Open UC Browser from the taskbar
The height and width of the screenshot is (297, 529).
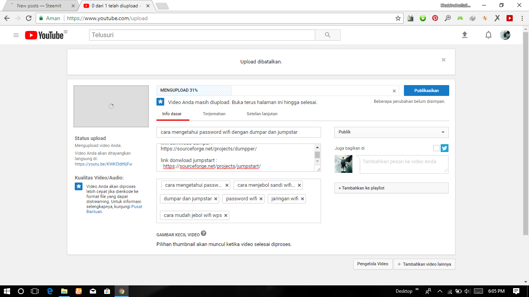pos(78,291)
